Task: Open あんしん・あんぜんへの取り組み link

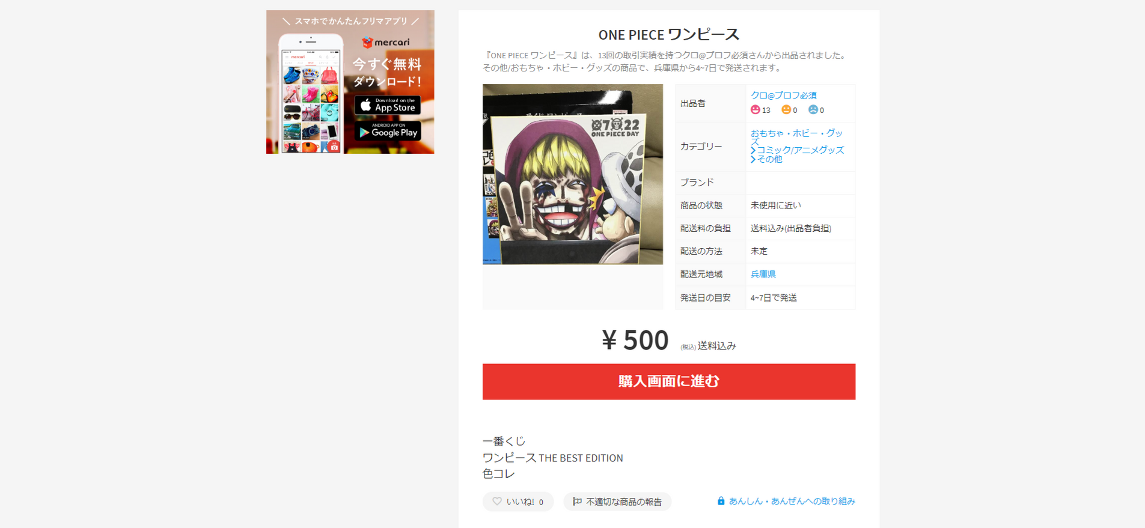Action: pyautogui.click(x=792, y=501)
